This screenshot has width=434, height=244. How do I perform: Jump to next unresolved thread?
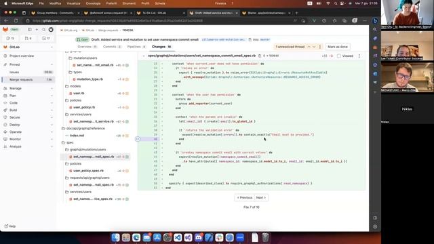314,47
